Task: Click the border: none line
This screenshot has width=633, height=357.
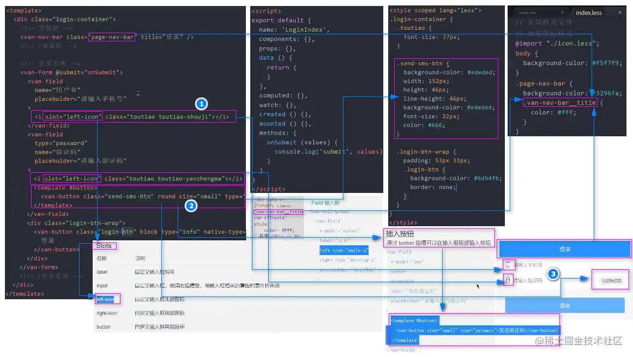Action: click(433, 187)
